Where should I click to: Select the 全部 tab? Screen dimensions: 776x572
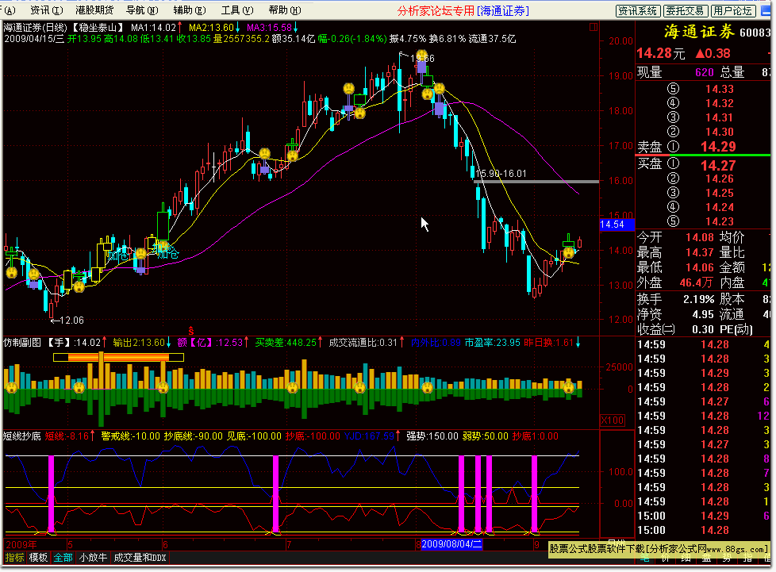coord(63,558)
